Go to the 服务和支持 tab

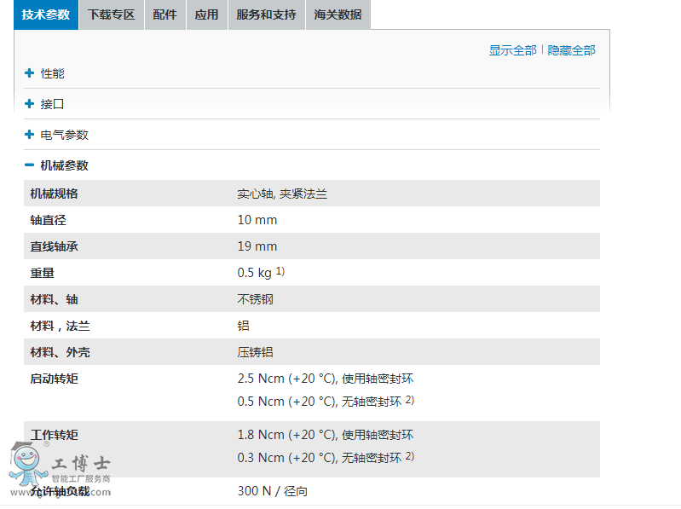tap(266, 14)
